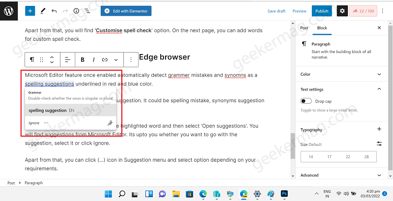Open Teams Chat from taskbar
Image resolution: width=393 pixels, height=201 pixels.
pyautogui.click(x=163, y=194)
